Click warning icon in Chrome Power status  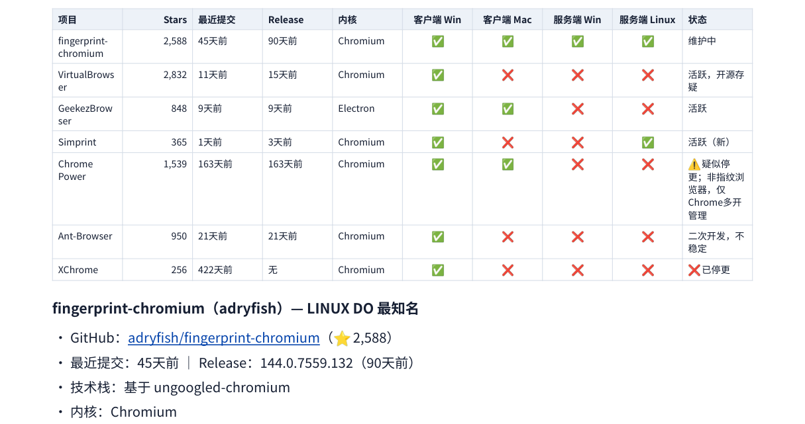[694, 164]
